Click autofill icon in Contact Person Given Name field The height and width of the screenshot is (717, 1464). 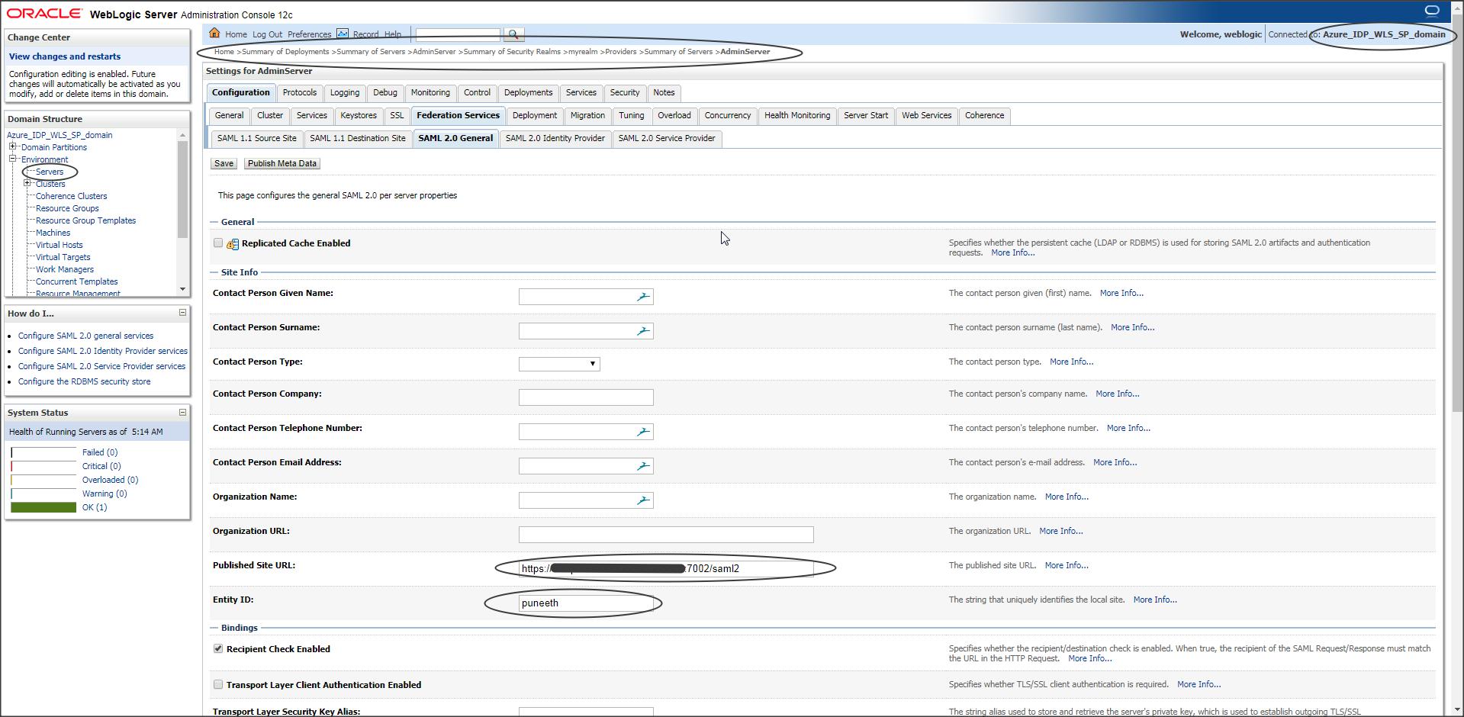click(x=643, y=297)
